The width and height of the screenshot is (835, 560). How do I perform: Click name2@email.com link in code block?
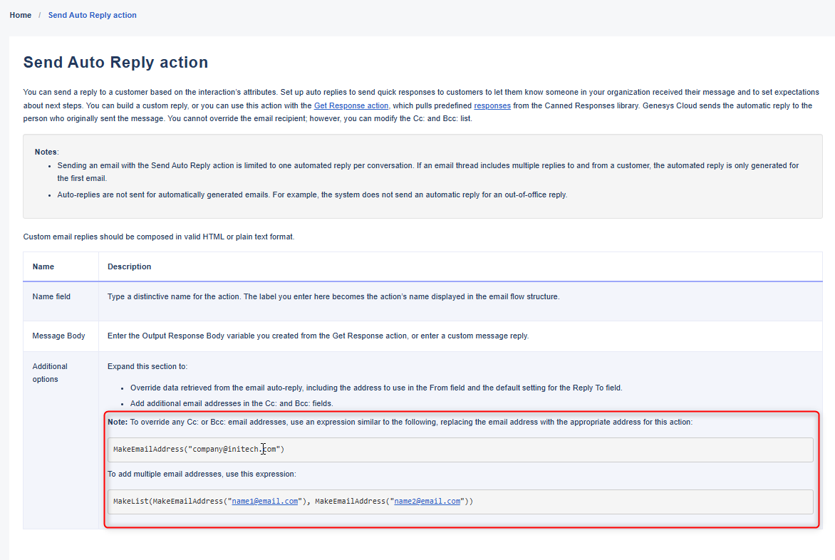click(427, 501)
